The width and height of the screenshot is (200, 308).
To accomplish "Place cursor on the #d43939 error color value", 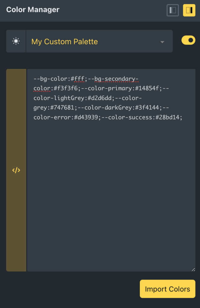I will pos(86,118).
